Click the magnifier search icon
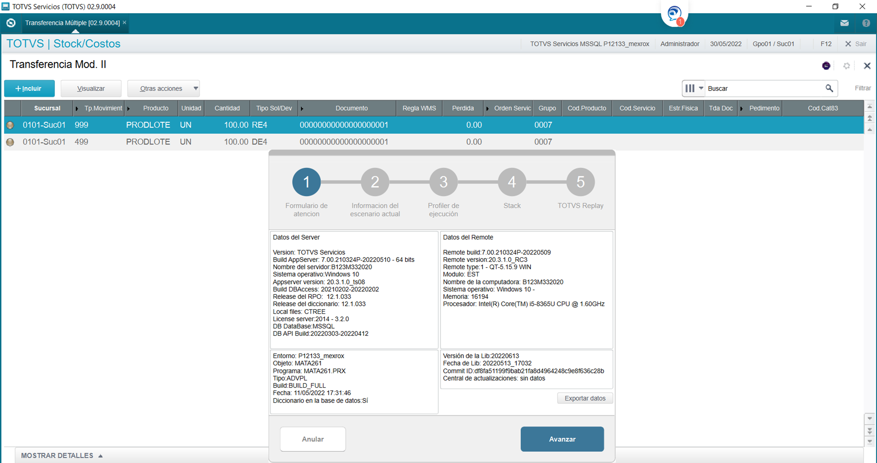This screenshot has width=877, height=463. (x=829, y=88)
